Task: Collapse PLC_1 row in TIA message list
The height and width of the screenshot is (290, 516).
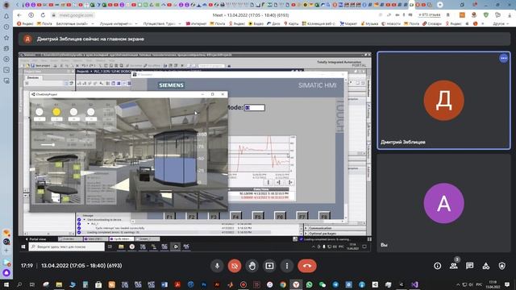Action: pyautogui.click(x=88, y=224)
